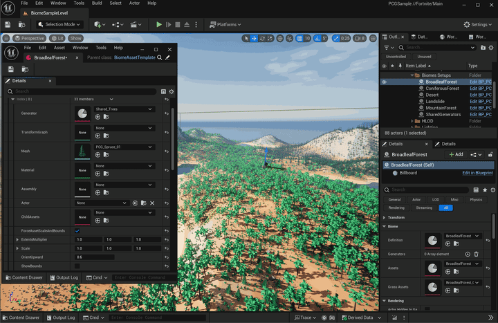The height and width of the screenshot is (323, 498).
Task: Stop the simulation from the main toolbar
Action: point(178,24)
